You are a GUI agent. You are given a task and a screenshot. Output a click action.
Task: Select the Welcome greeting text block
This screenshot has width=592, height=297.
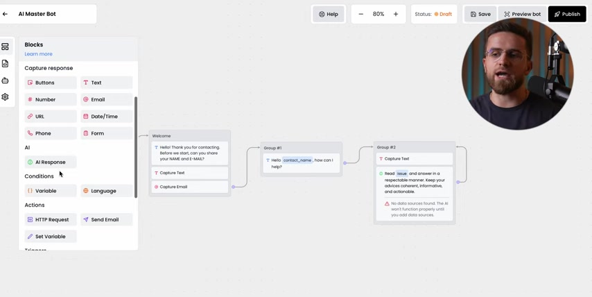click(189, 153)
